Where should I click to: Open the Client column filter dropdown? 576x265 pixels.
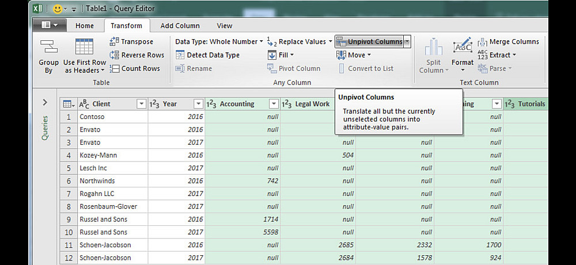click(141, 104)
